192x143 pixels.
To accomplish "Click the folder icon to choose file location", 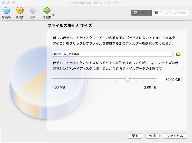I will [x=178, y=54].
